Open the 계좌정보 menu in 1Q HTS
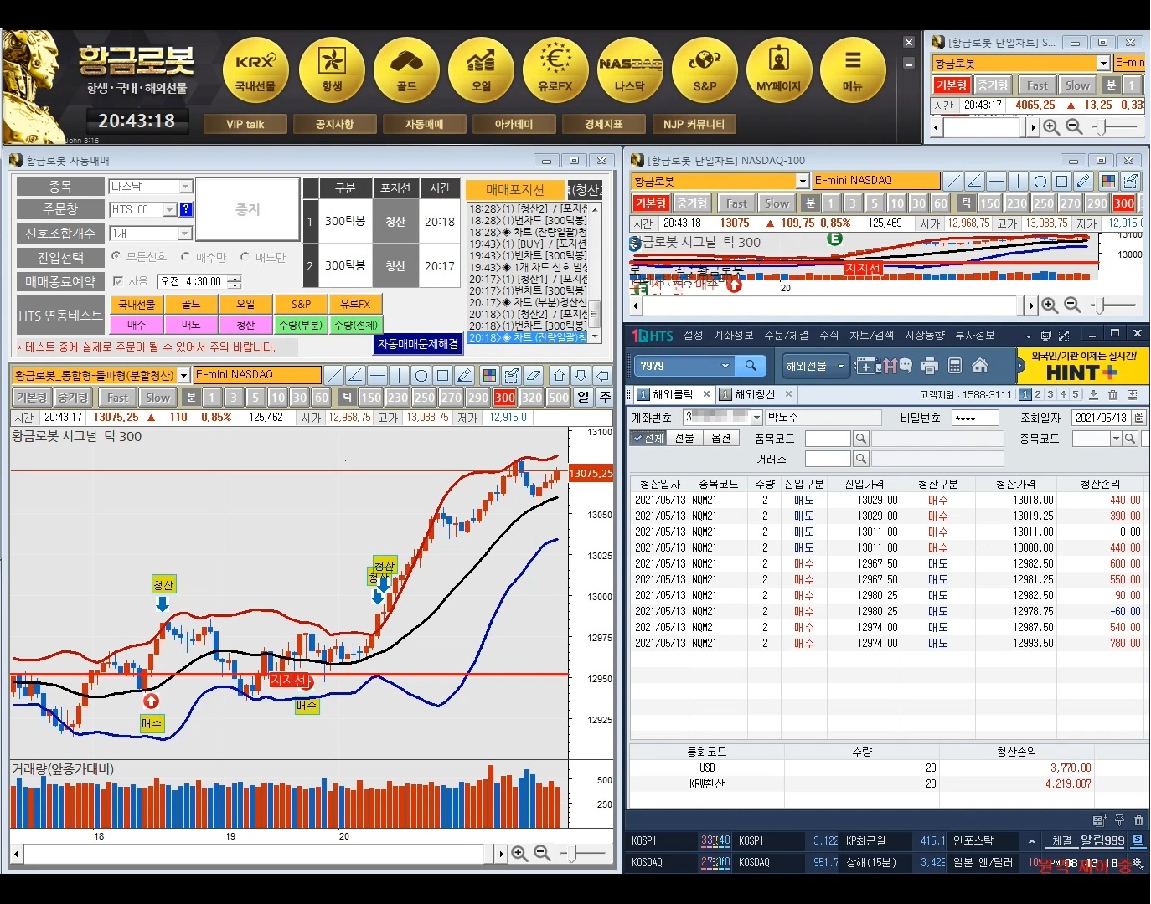The image size is (1151, 904). coord(733,335)
